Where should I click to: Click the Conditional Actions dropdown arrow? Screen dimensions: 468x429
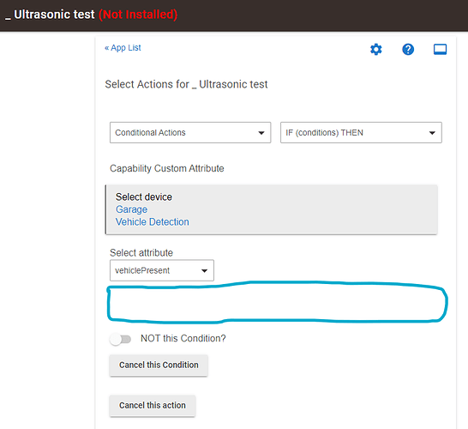261,133
